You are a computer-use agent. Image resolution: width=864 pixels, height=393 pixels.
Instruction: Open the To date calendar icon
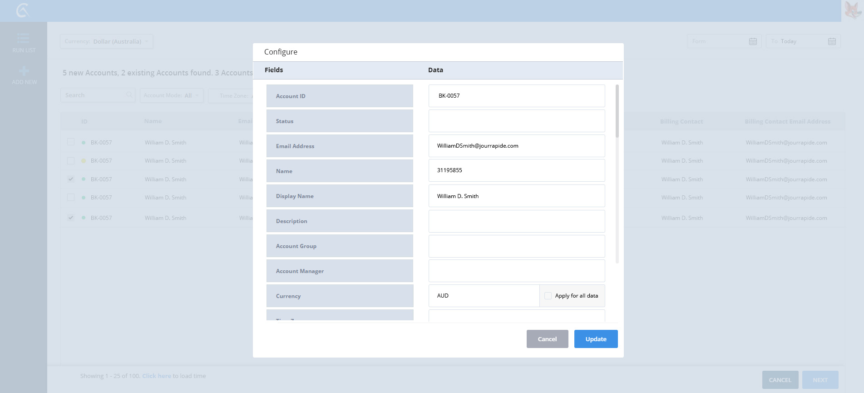tap(832, 41)
